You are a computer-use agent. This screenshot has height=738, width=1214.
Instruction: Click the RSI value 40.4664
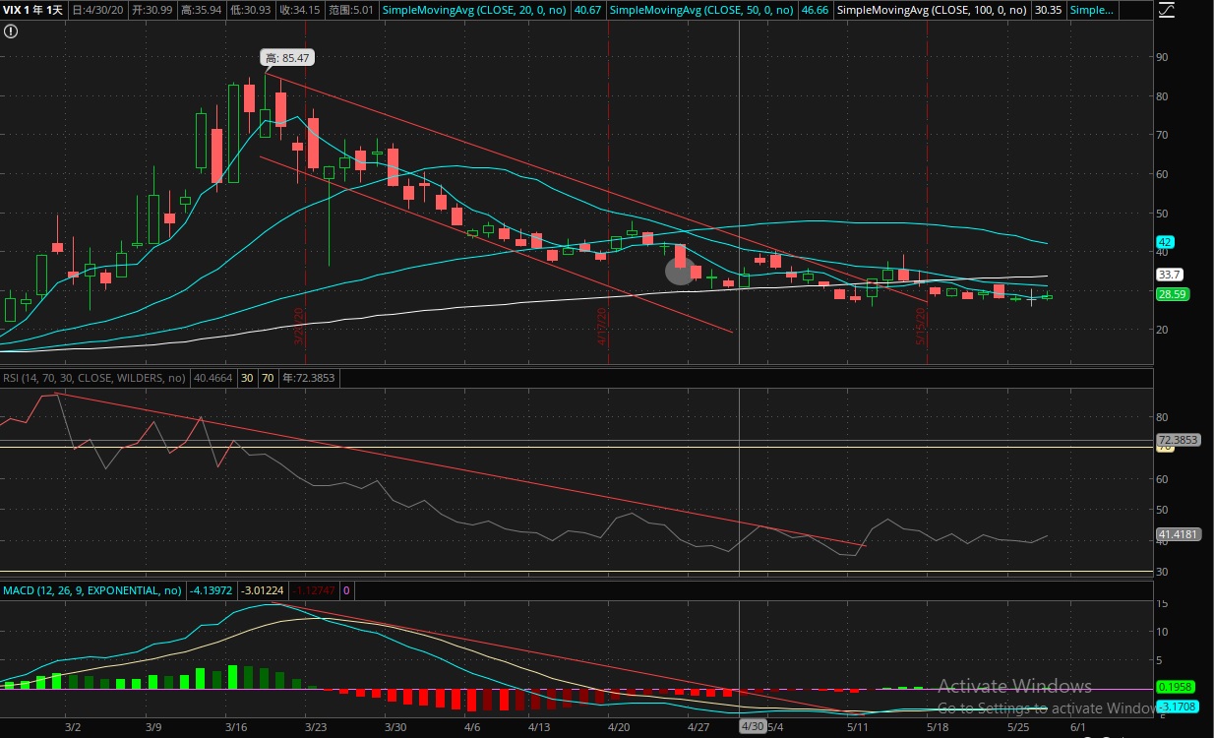[x=212, y=377]
